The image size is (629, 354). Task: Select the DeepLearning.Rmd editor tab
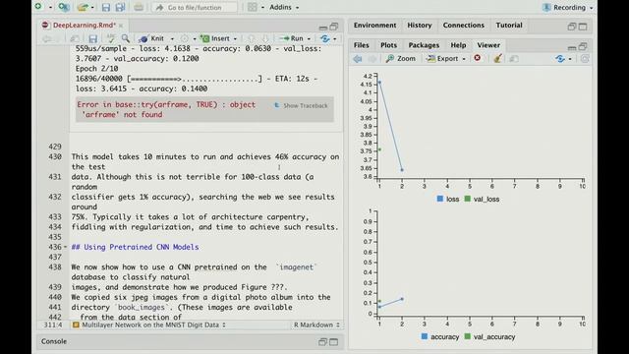pyautogui.click(x=84, y=25)
